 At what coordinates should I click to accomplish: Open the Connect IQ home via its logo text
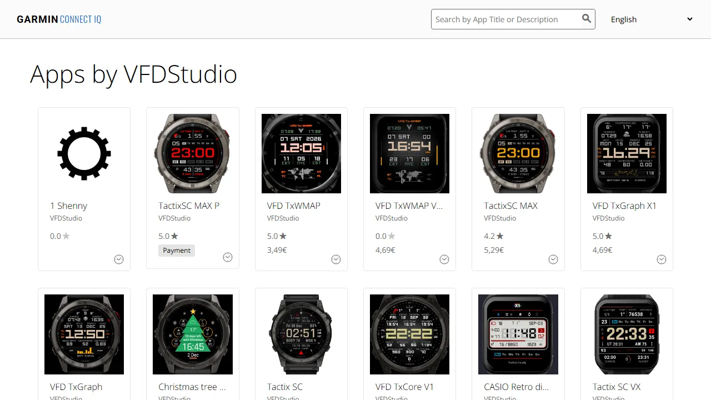point(80,19)
